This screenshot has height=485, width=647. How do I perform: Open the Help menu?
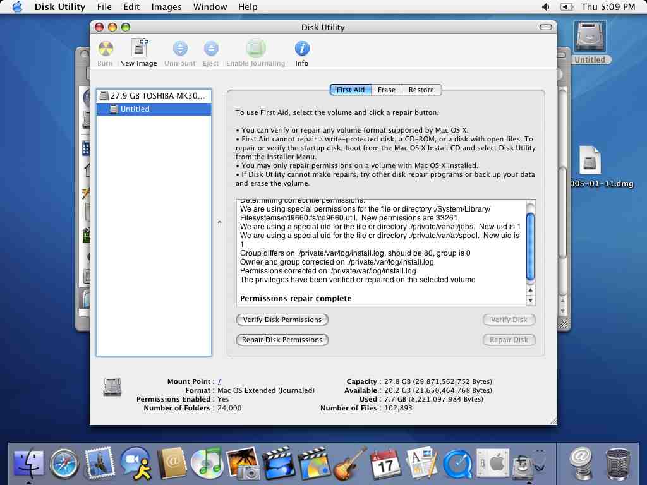tap(248, 7)
